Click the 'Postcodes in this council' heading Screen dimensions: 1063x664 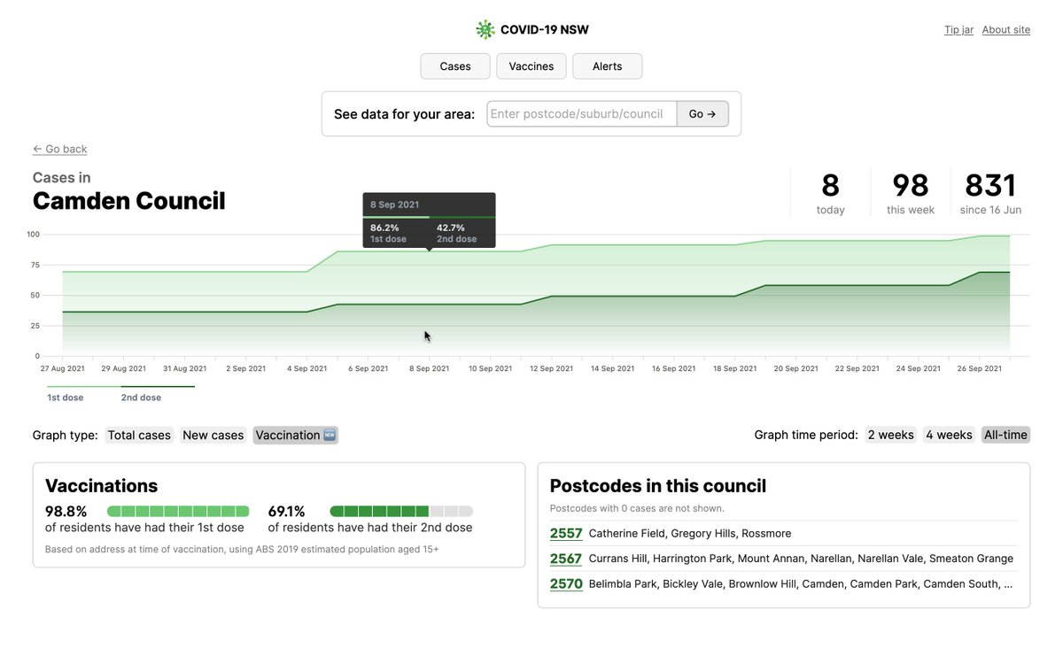tap(658, 485)
